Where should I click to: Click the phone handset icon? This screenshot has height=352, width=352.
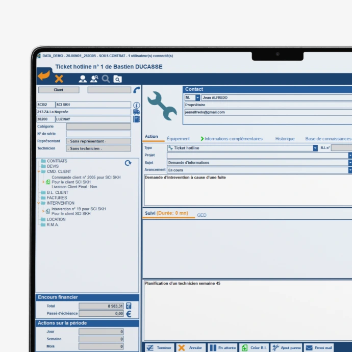tap(137, 90)
